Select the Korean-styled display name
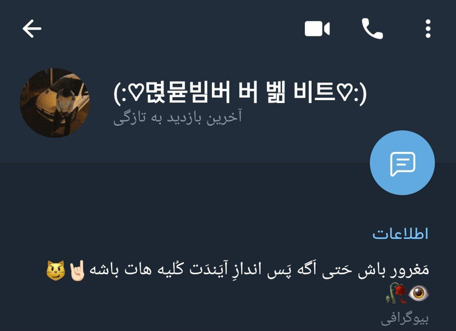456x331 pixels. [x=240, y=93]
